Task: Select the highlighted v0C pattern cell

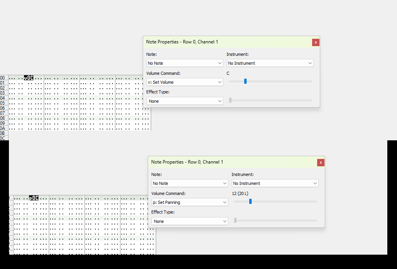Action: coord(29,78)
